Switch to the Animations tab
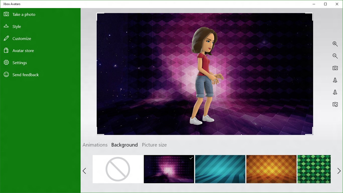 click(95, 145)
